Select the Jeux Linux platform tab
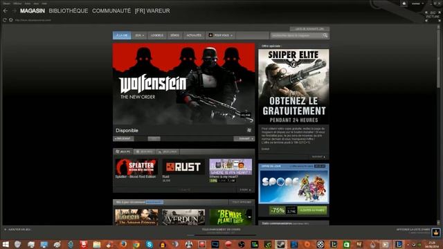The width and height of the screenshot is (443, 249). (168, 151)
